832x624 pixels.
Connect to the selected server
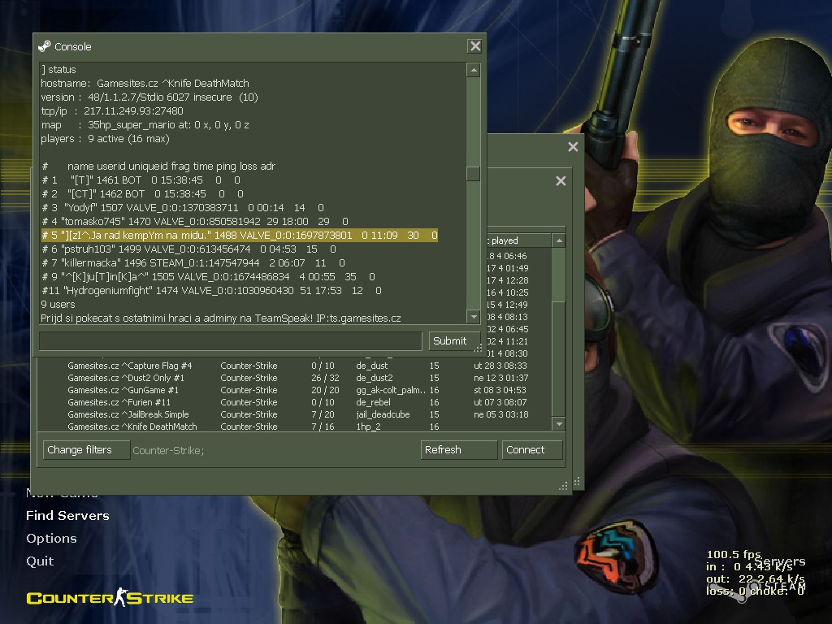(532, 450)
